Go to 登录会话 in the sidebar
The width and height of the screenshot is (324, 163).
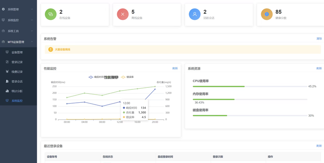pos(17,81)
